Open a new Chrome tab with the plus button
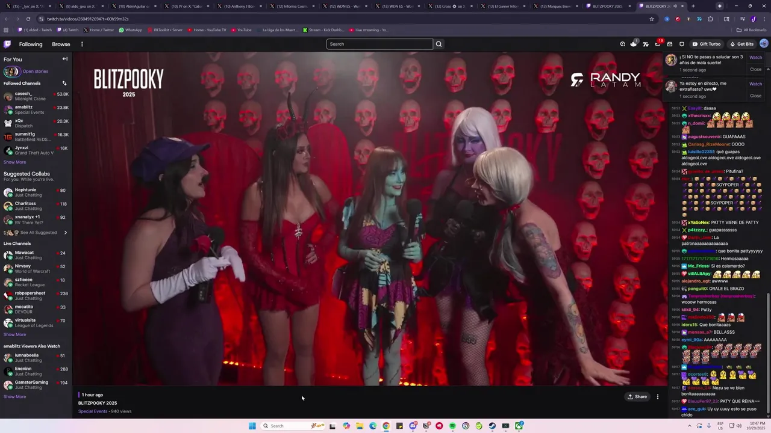771x433 pixels. pyautogui.click(x=693, y=6)
